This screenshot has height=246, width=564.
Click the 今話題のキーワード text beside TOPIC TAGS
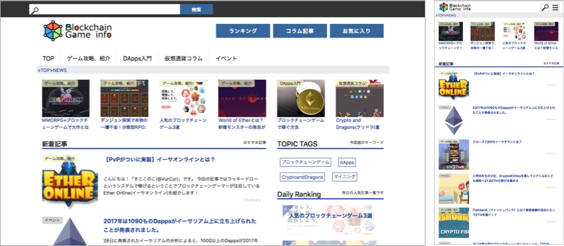pyautogui.click(x=366, y=143)
